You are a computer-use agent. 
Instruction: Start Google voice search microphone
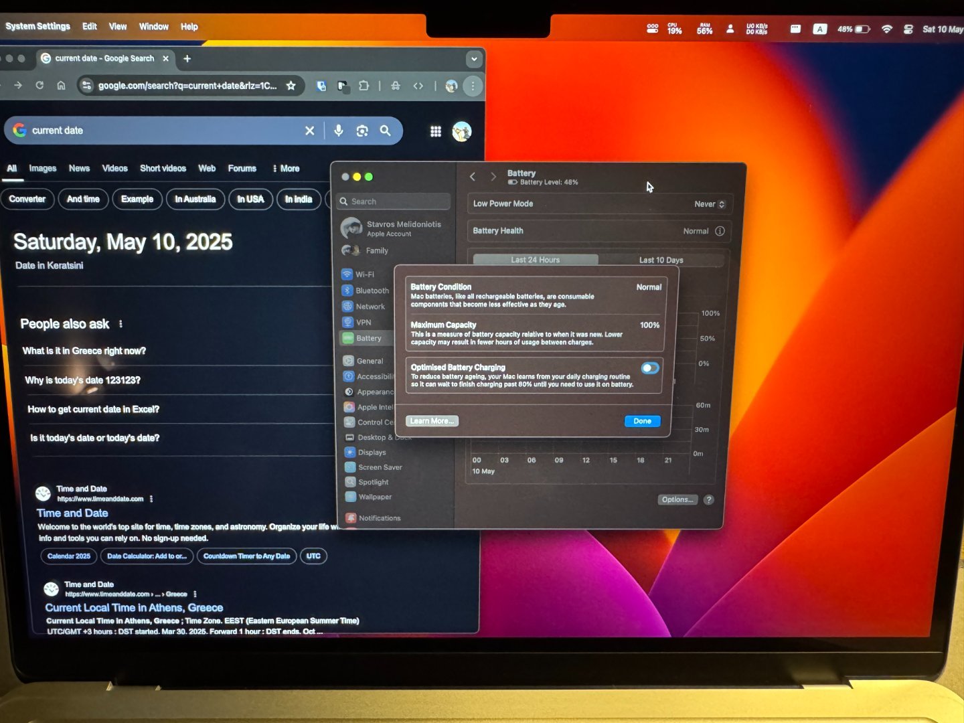click(339, 131)
